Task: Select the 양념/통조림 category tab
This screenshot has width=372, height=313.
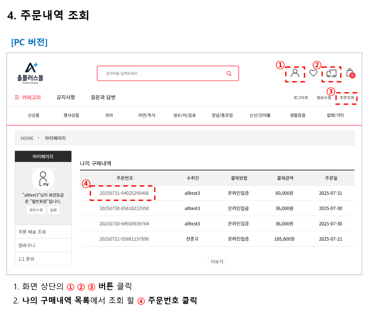Action: click(x=222, y=115)
